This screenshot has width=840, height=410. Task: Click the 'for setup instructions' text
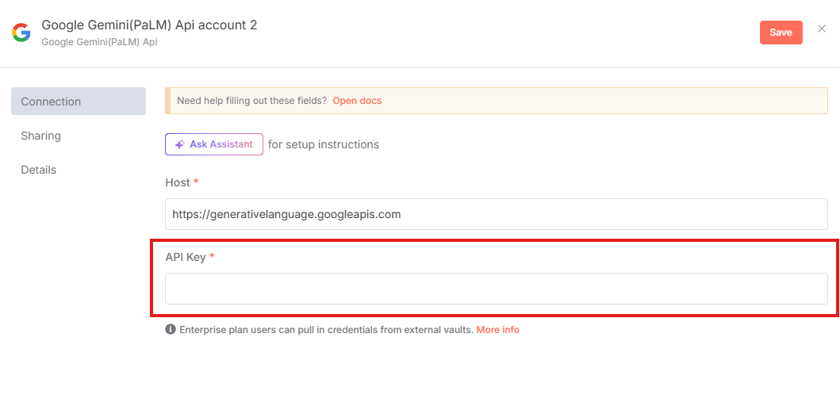point(324,144)
